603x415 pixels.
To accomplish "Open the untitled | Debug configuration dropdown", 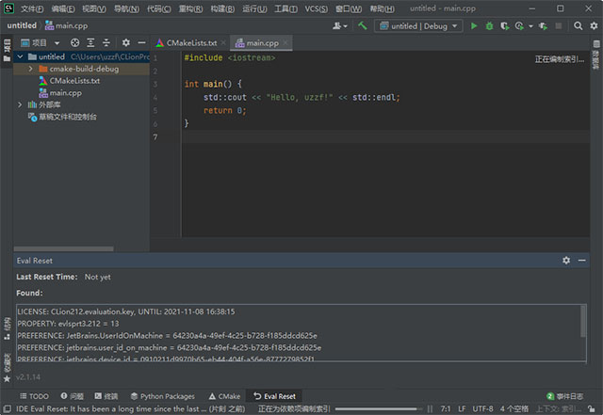I will 417,26.
